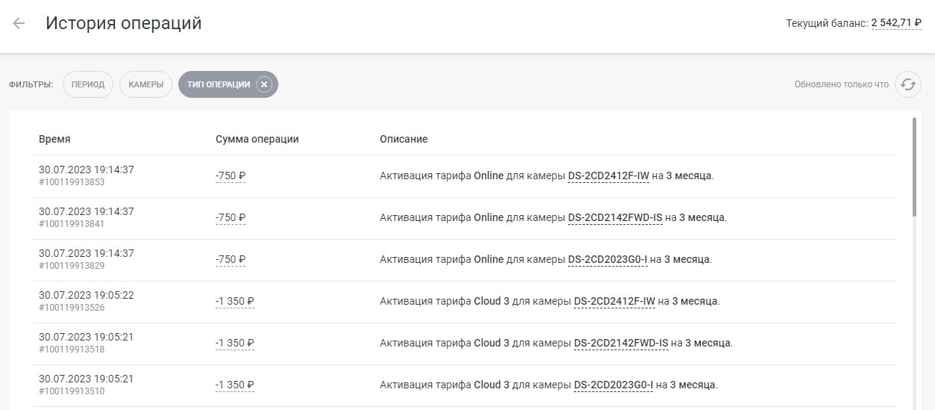This screenshot has width=935, height=410.
Task: Click -750 ₽ amount of operation #100119913853
Action: click(231, 176)
